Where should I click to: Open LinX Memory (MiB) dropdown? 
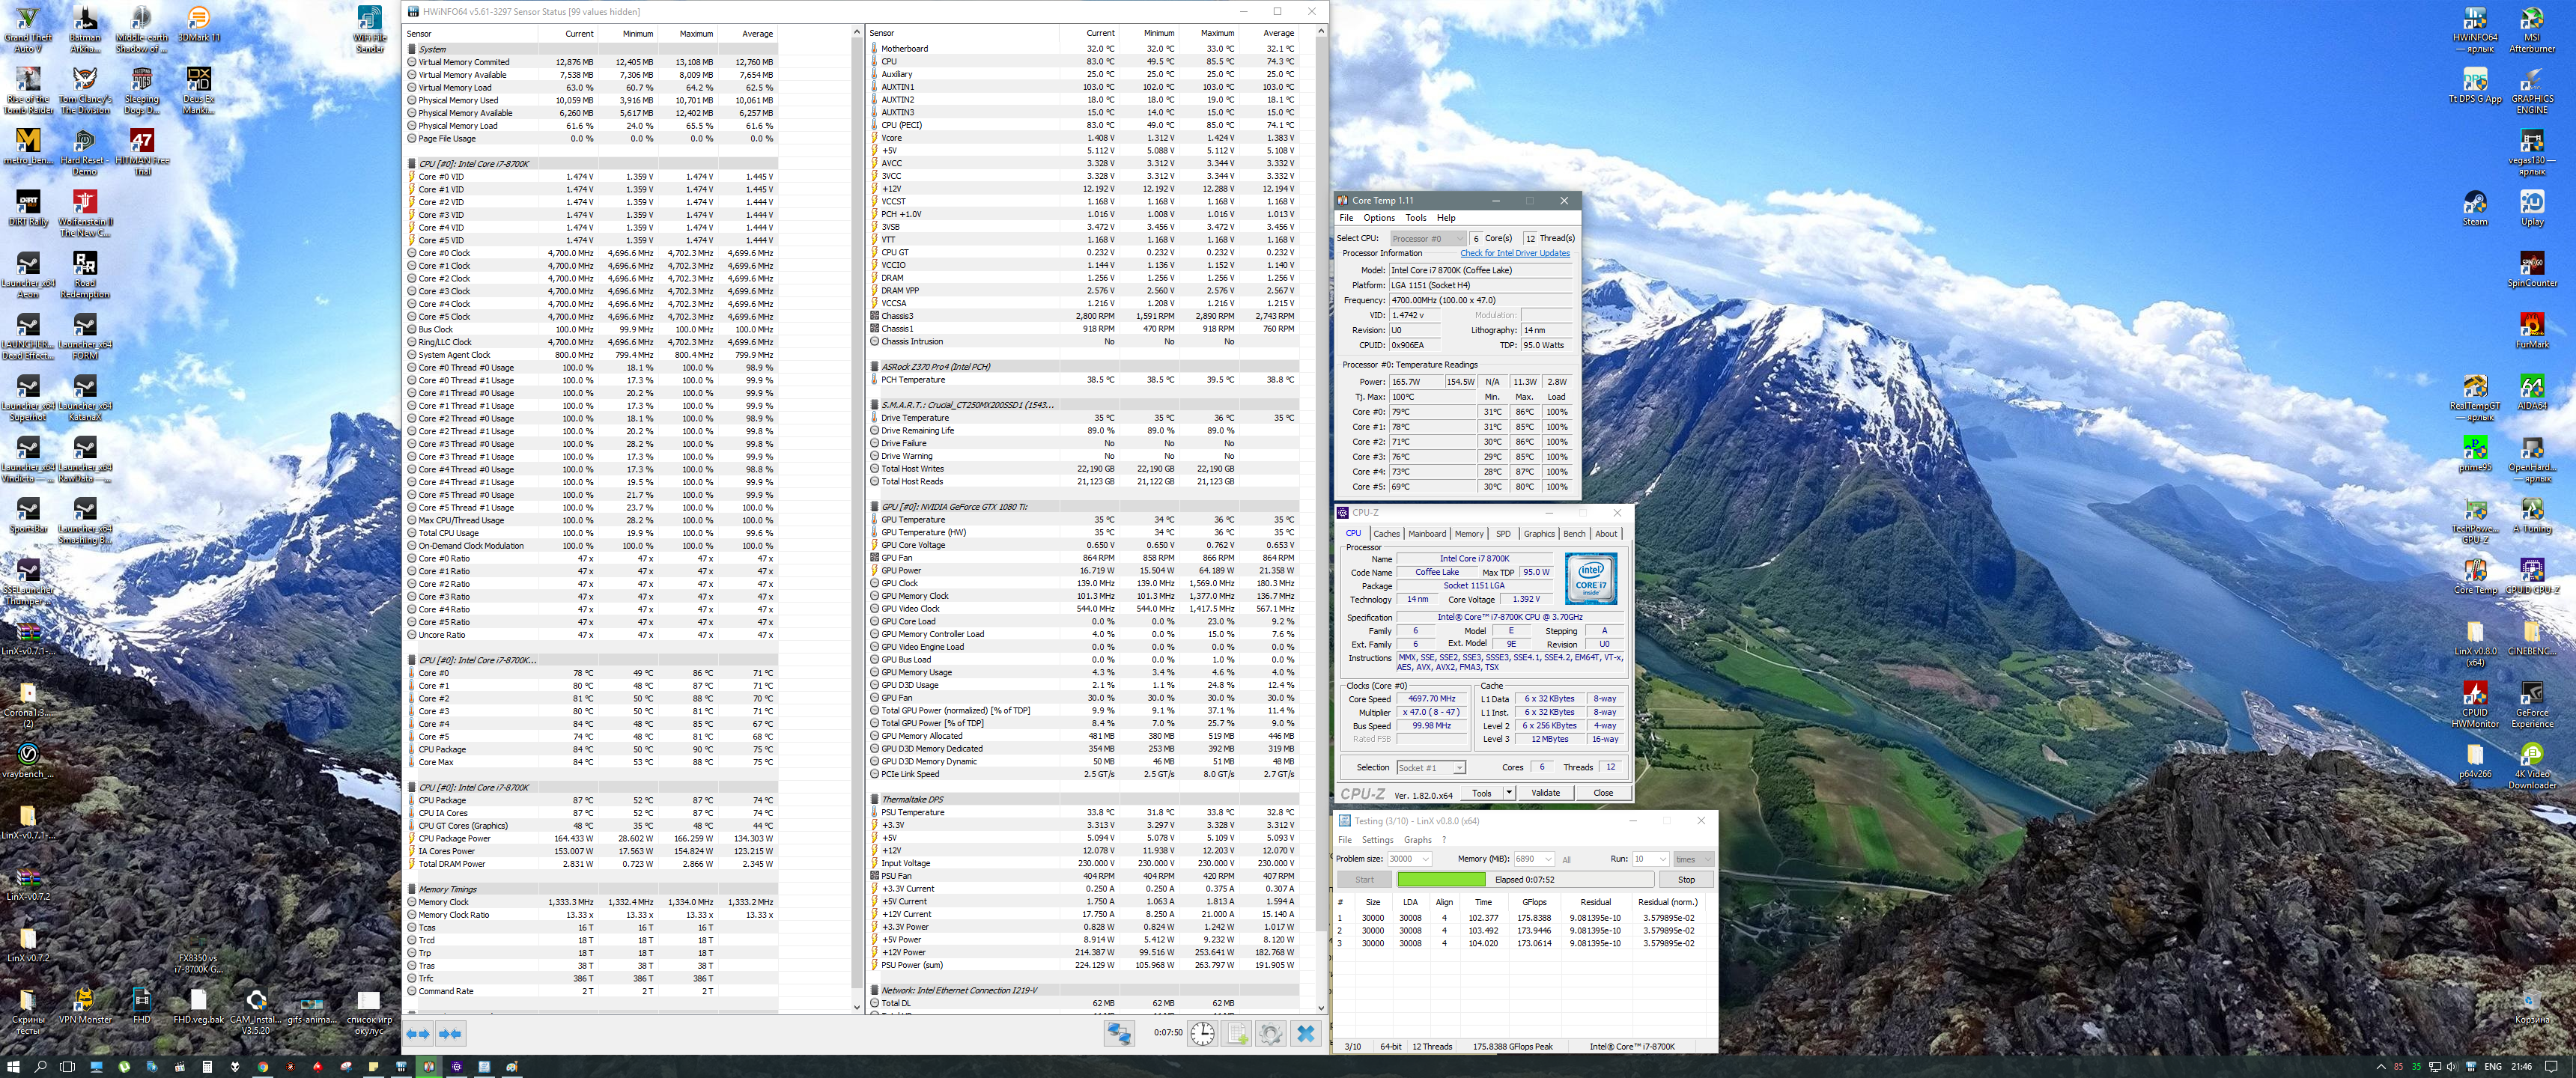tap(1548, 859)
